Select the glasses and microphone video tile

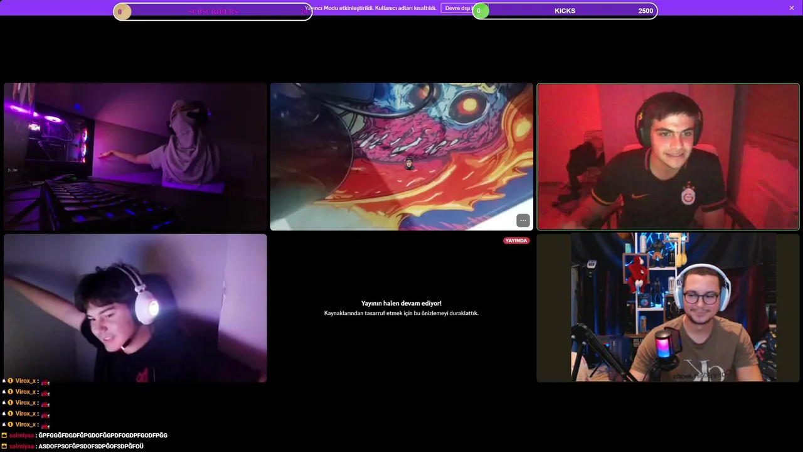(x=668, y=308)
